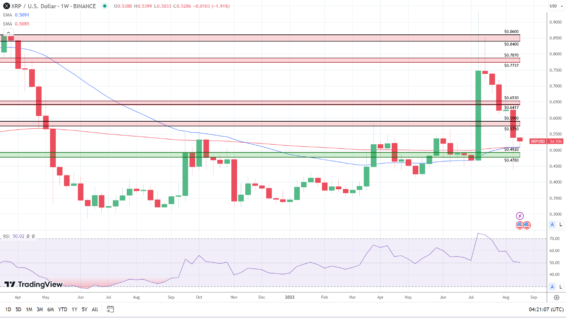
Task: Click the $0.4920 level label
Action: (x=511, y=150)
